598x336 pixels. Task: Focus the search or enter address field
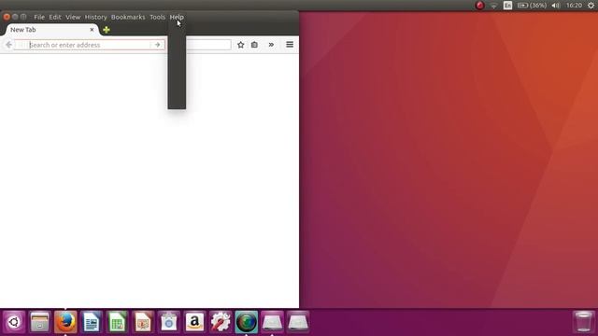point(89,45)
